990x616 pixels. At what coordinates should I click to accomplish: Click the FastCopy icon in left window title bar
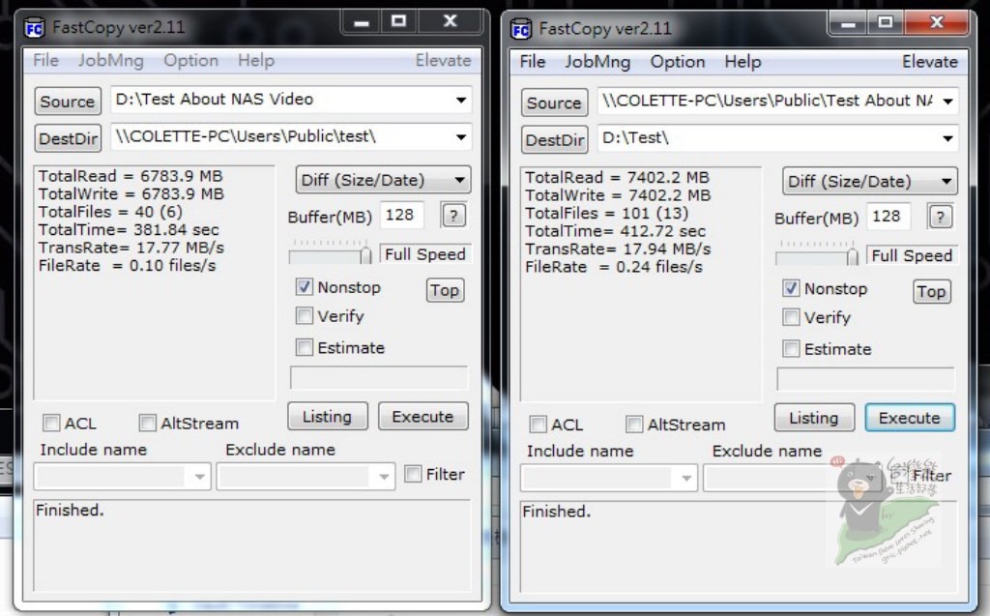pos(34,28)
